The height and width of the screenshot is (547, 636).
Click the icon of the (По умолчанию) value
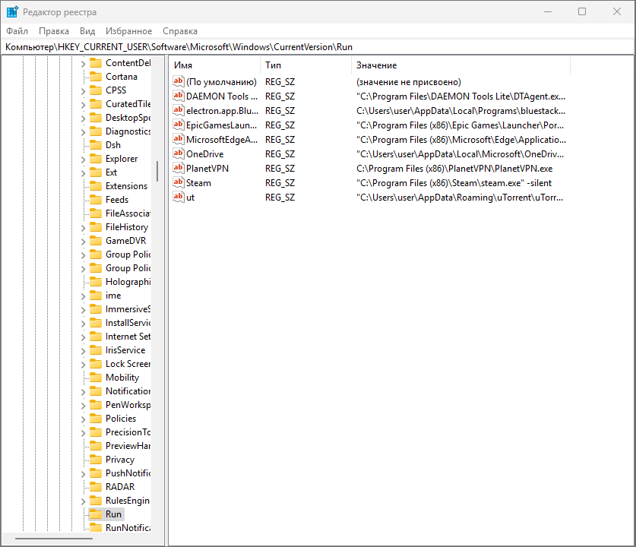(x=179, y=81)
